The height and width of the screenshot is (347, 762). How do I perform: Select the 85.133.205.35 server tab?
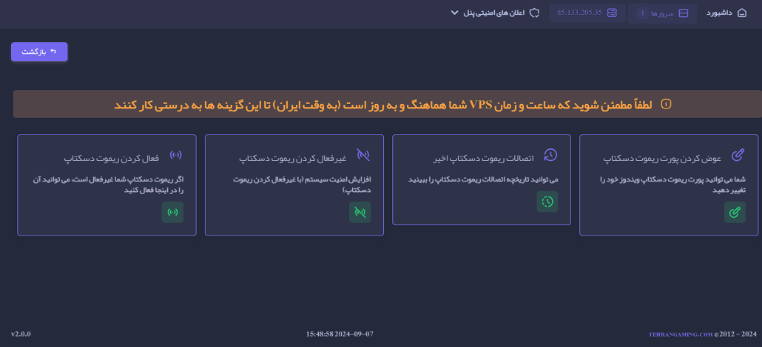[587, 13]
